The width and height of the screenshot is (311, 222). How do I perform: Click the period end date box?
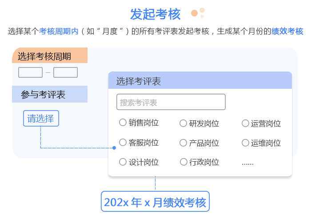pos(65,72)
